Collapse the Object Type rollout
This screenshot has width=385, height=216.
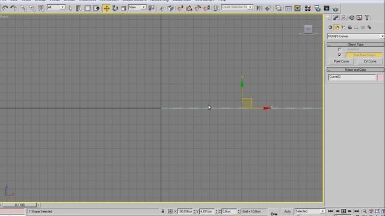click(356, 44)
